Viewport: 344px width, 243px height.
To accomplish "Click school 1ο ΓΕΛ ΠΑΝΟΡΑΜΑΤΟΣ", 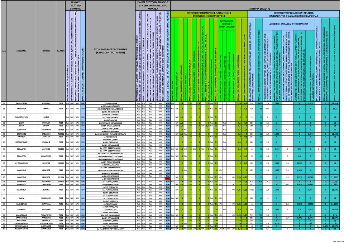I will point(110,162).
